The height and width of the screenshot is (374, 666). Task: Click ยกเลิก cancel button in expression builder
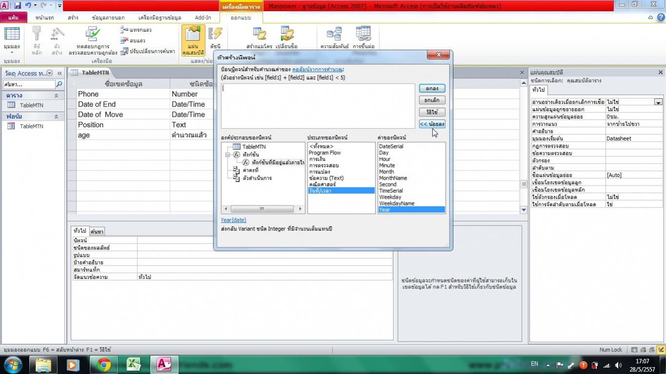(432, 100)
